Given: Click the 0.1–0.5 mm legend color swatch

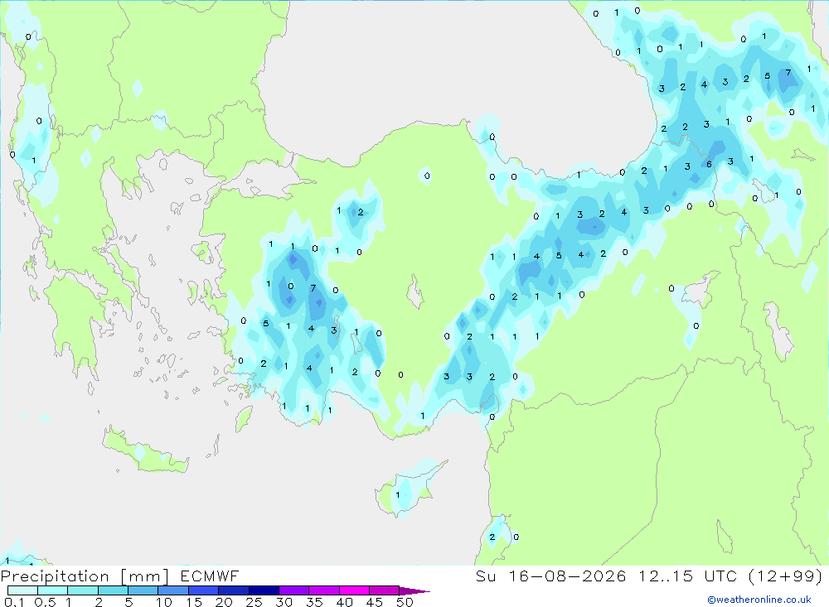Looking at the screenshot, I should pyautogui.click(x=22, y=590).
